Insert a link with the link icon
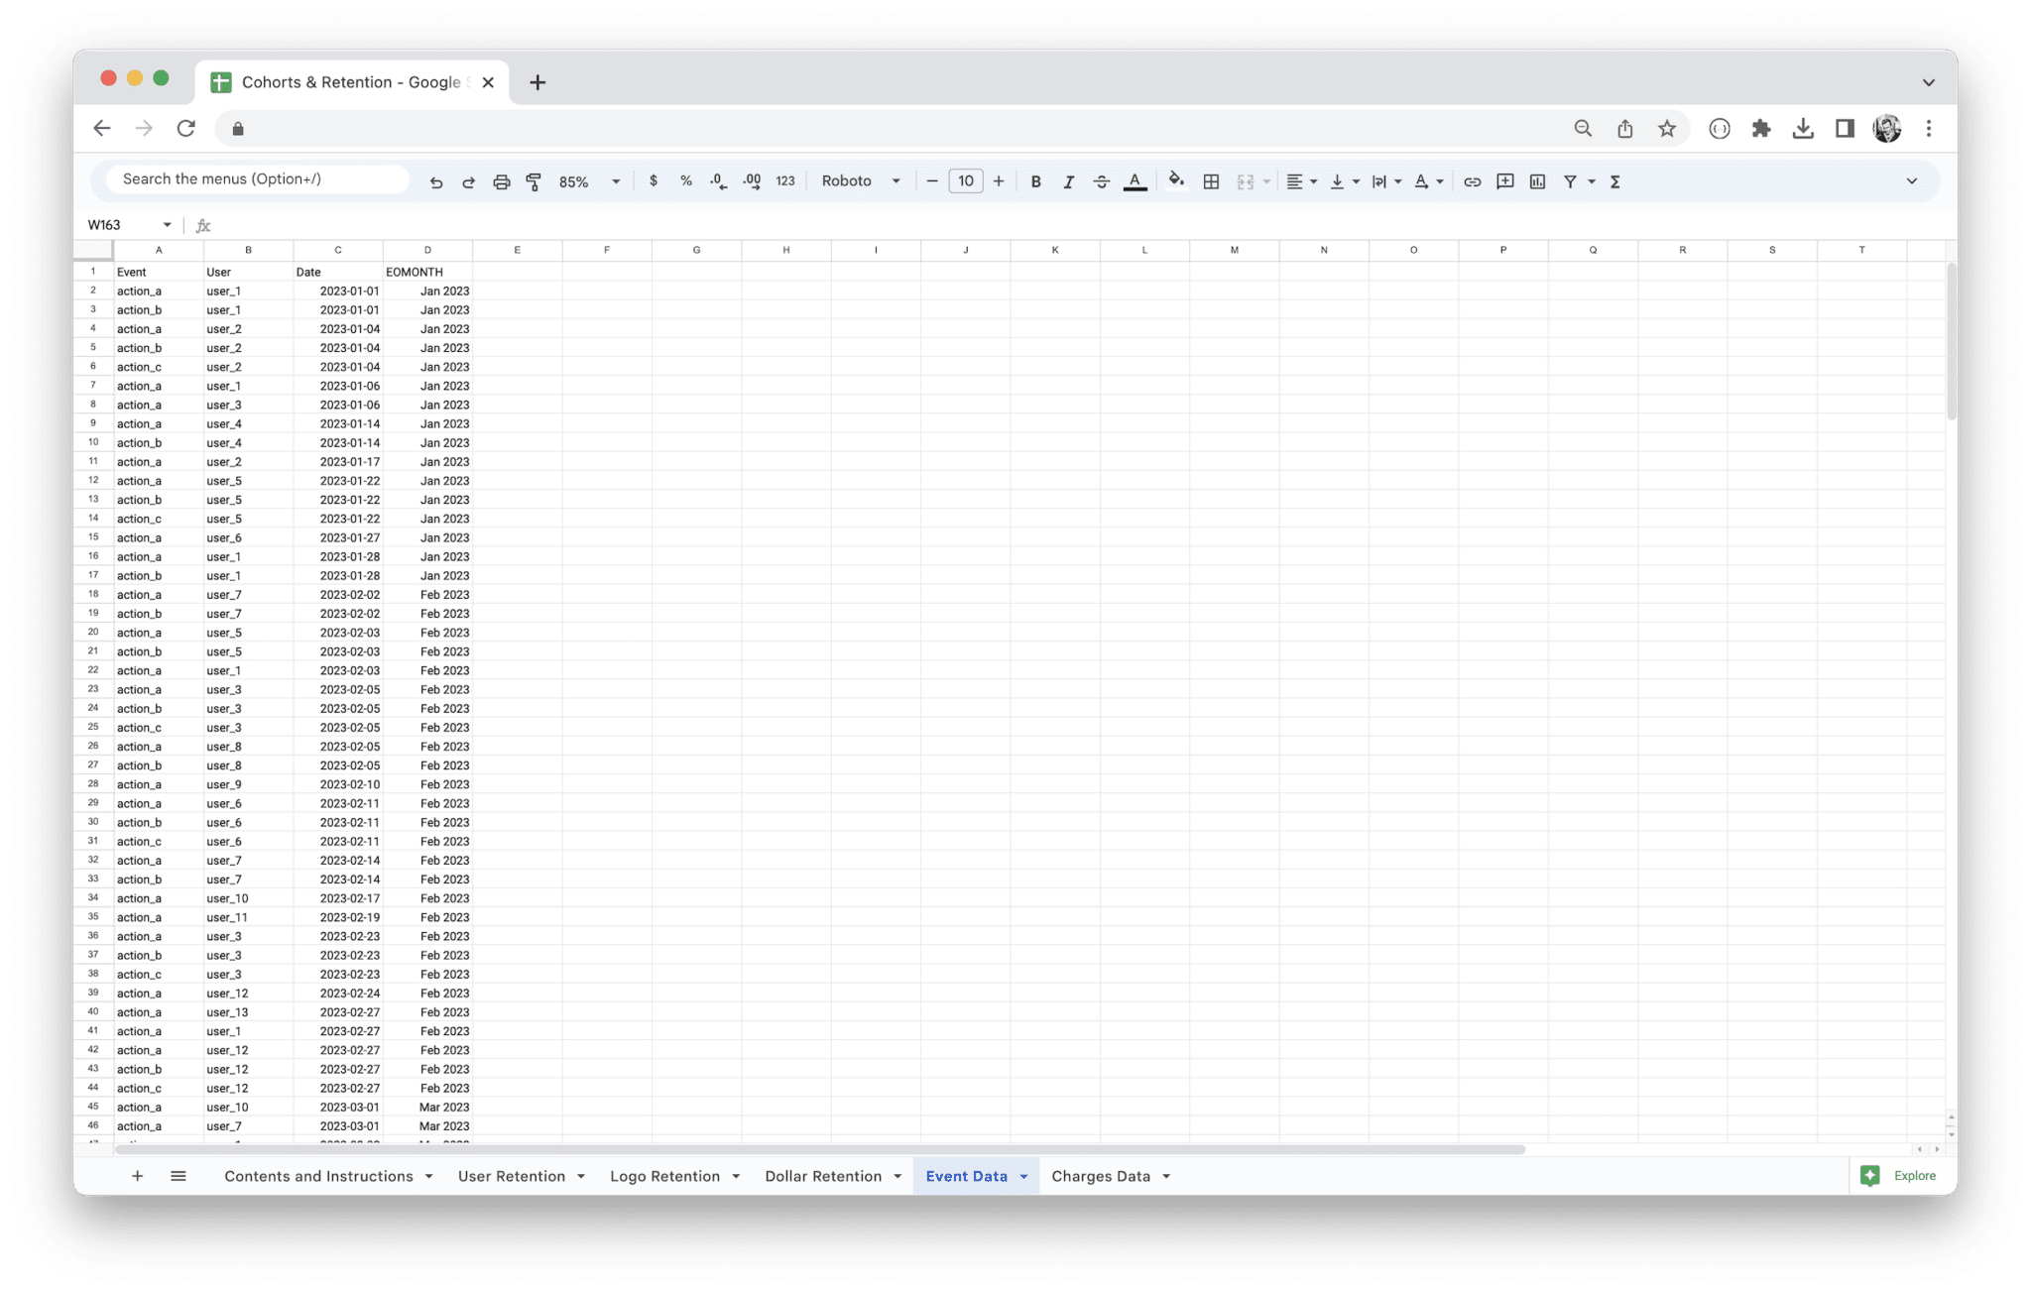This screenshot has width=2031, height=1292. pyautogui.click(x=1472, y=181)
